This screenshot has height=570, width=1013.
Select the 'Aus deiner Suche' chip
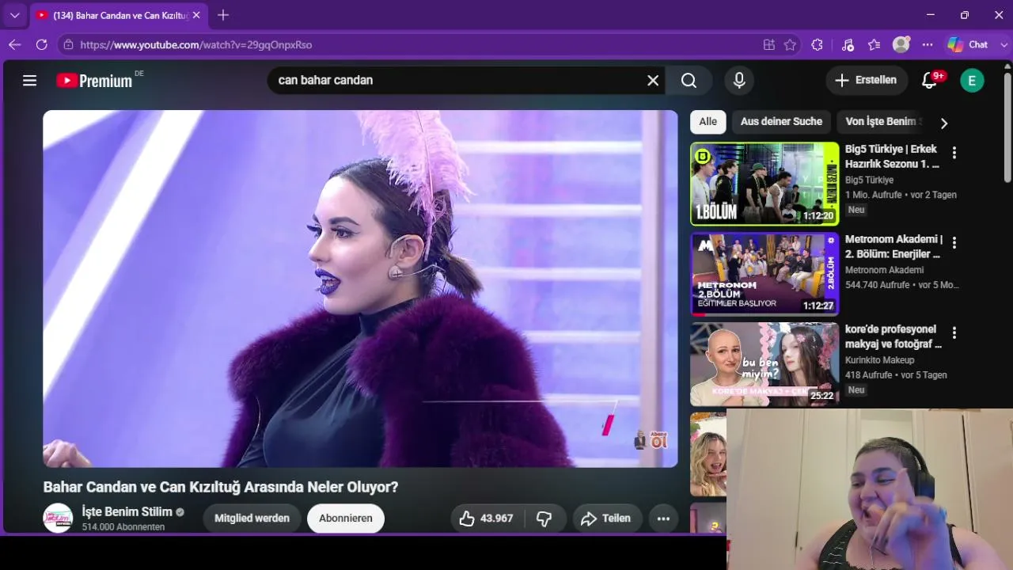point(781,122)
